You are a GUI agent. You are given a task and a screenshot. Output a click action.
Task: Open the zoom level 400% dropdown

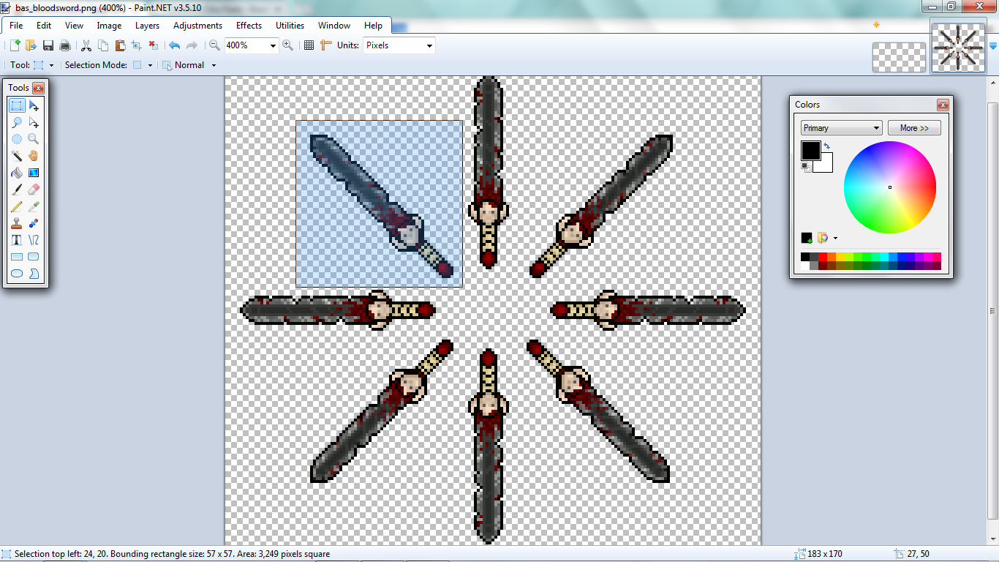click(x=274, y=45)
